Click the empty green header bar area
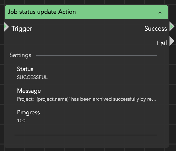Viewport: 176px width, 151px height. pyautogui.click(x=115, y=12)
